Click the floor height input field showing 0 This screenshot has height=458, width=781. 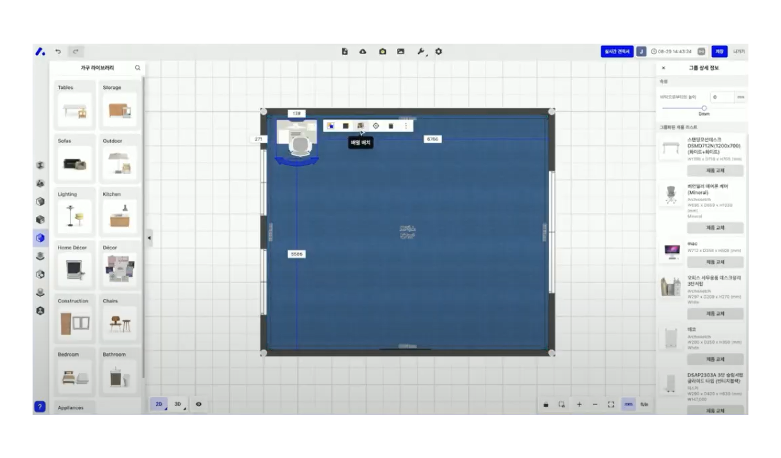[x=722, y=97]
